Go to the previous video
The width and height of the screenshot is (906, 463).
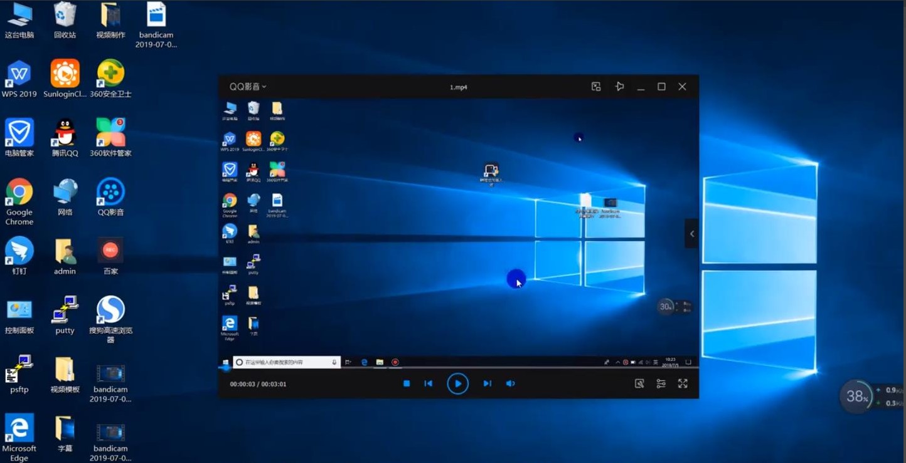(x=429, y=383)
